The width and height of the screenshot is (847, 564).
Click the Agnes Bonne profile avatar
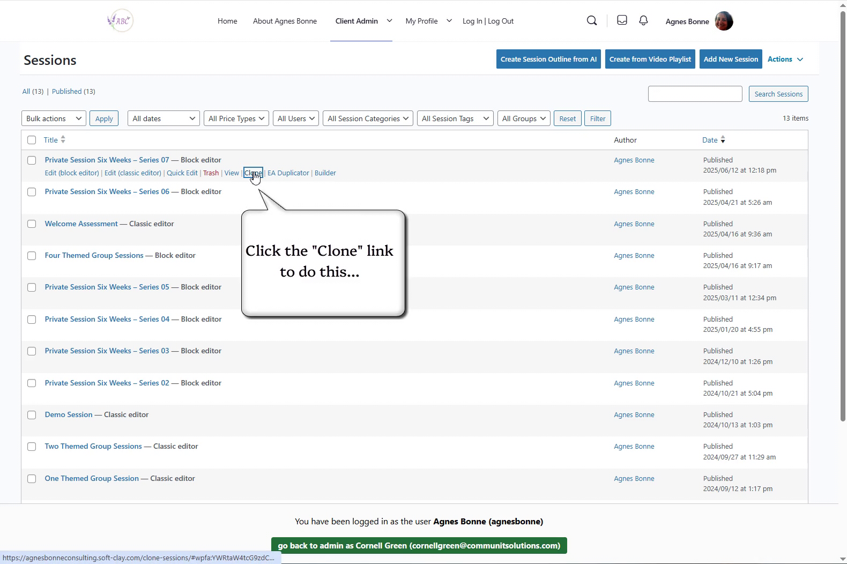pyautogui.click(x=724, y=21)
